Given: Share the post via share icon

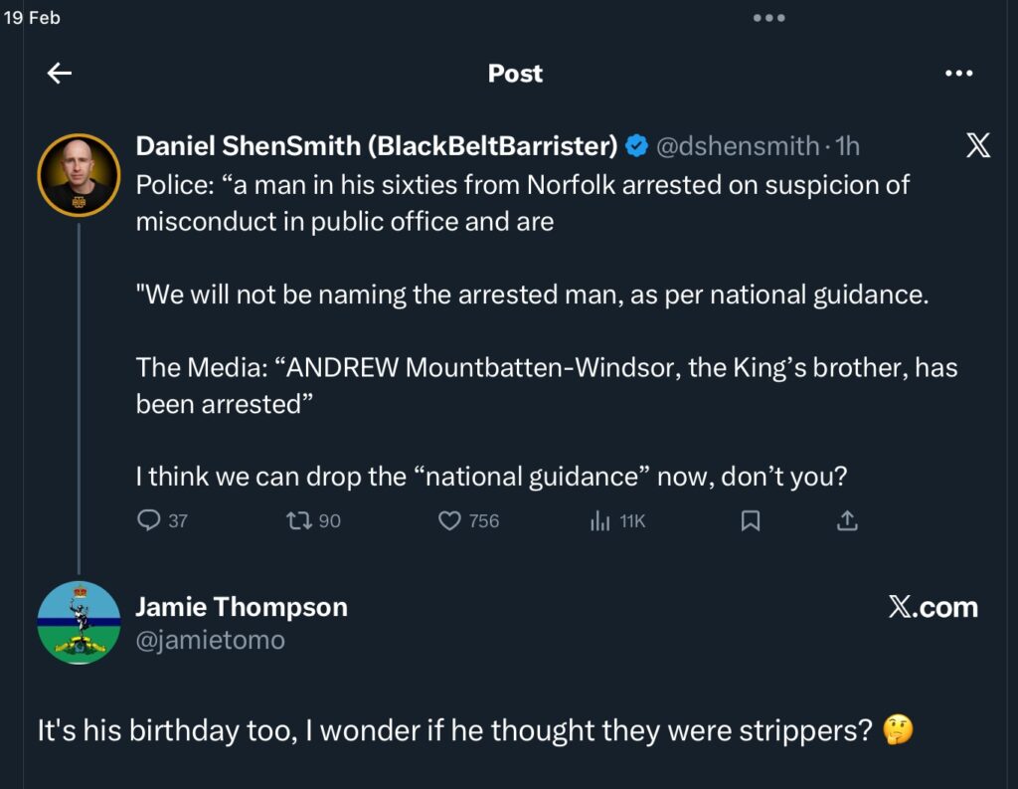Looking at the screenshot, I should (847, 520).
